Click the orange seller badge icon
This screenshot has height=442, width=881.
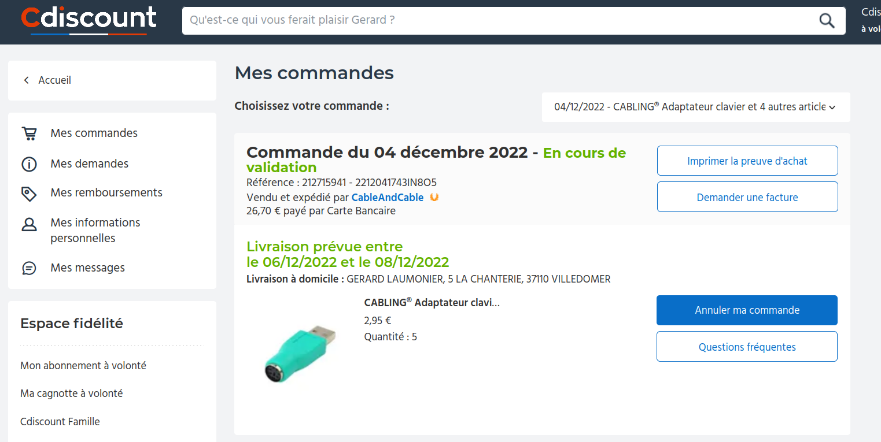434,197
